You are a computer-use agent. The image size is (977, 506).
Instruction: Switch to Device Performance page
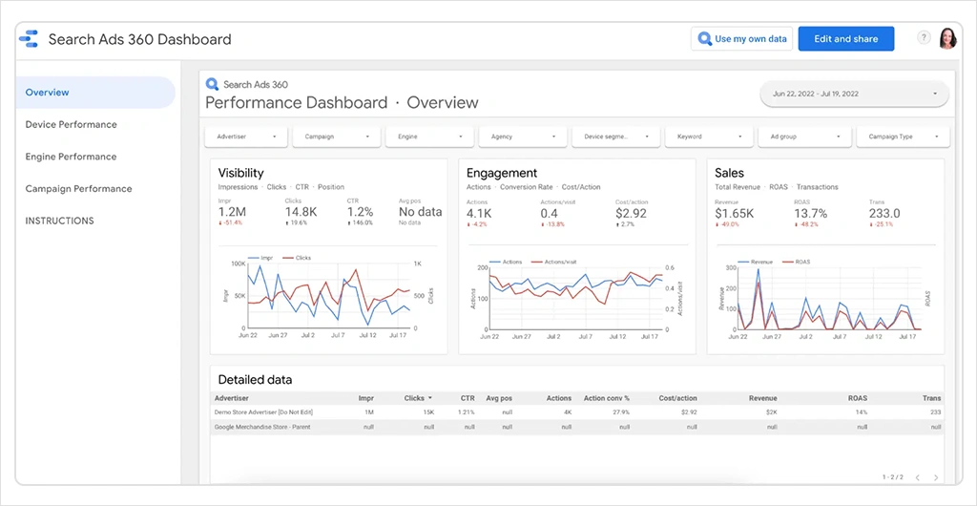coord(72,125)
